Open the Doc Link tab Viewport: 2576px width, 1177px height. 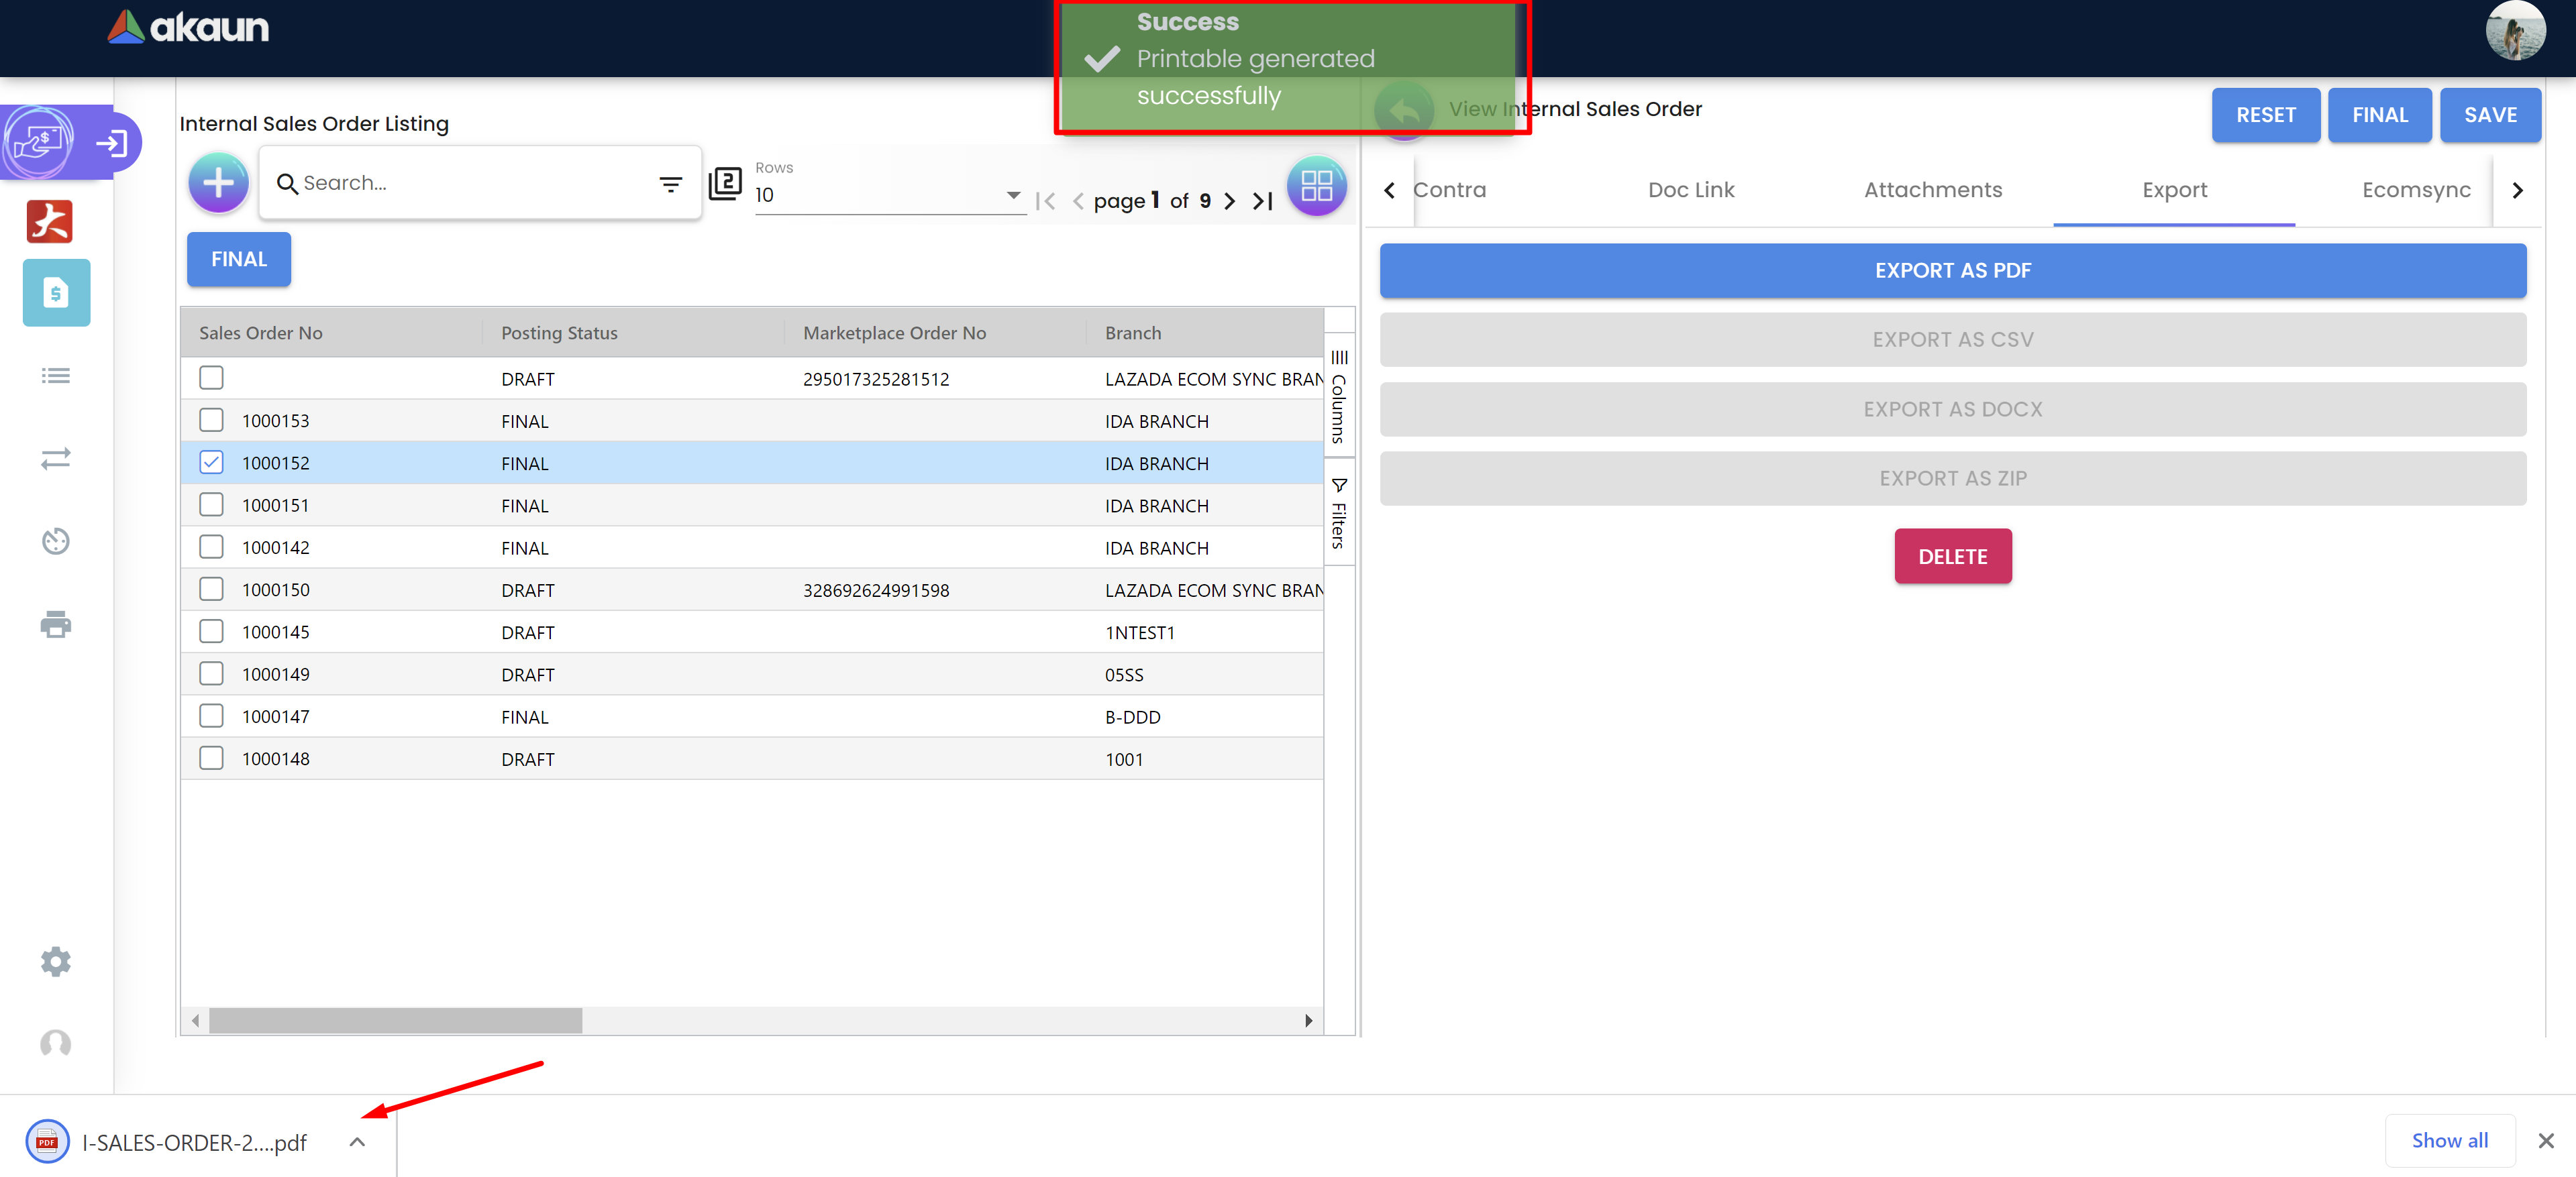click(1690, 190)
